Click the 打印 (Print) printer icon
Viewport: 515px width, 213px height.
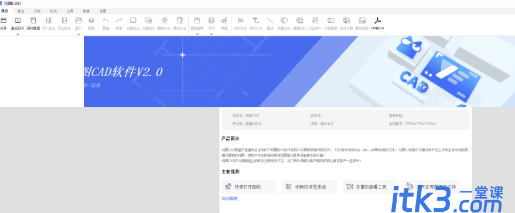212,20
